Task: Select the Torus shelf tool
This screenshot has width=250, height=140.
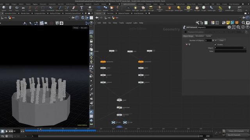Action: coord(17,8)
